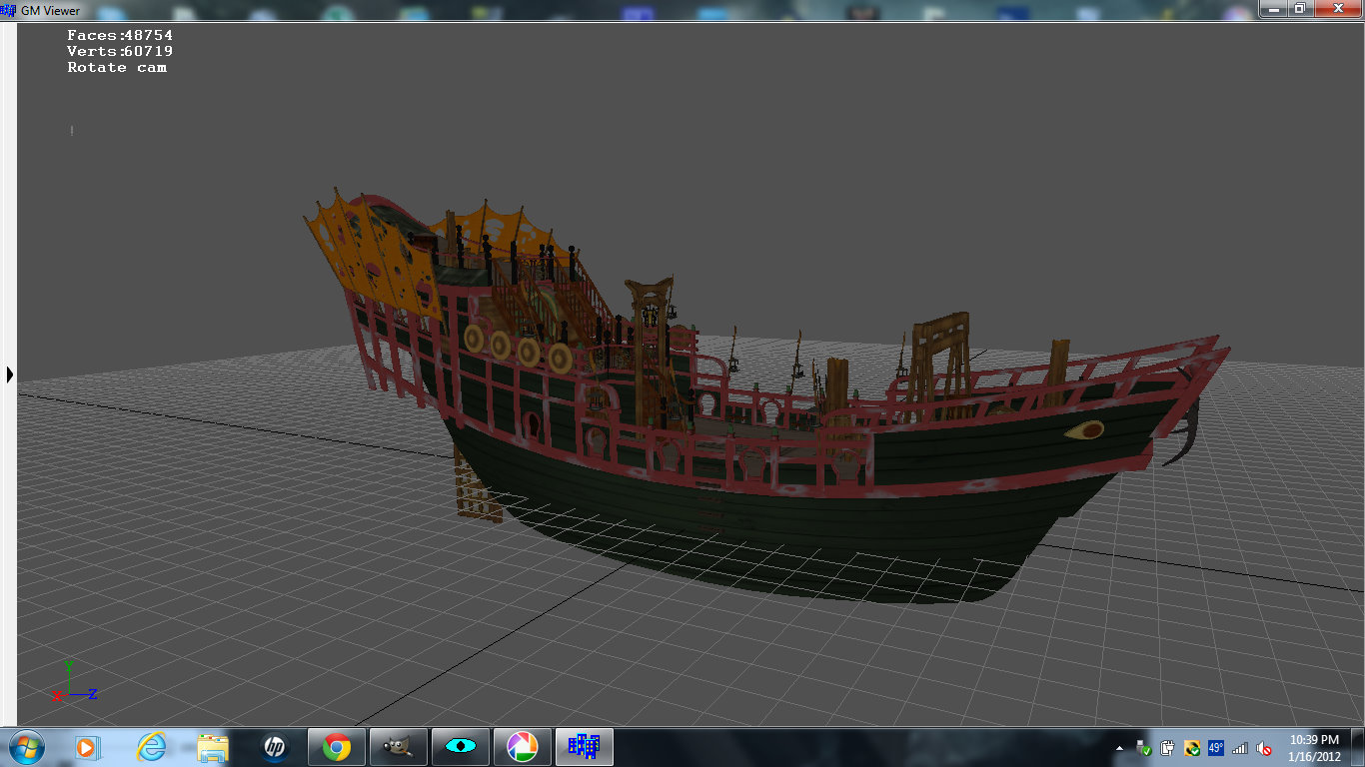Open the cyan eye application on taskbar
Screen dimensions: 1365x767
tap(460, 747)
